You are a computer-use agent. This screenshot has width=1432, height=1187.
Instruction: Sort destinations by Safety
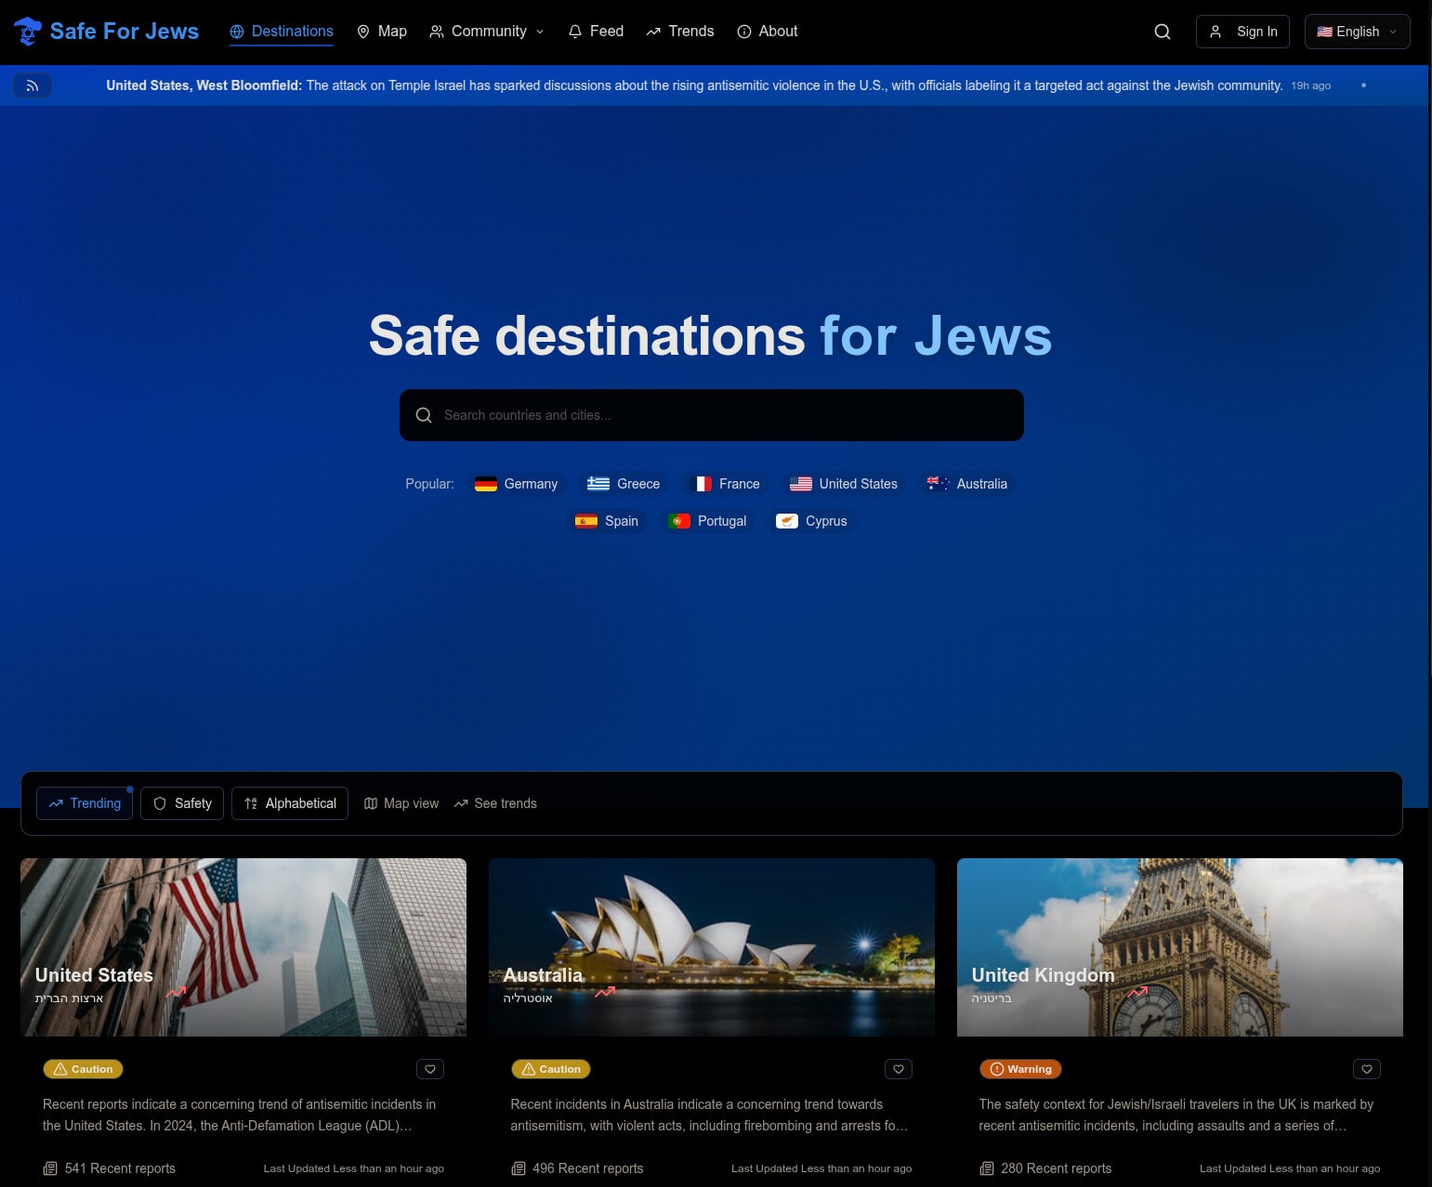click(x=182, y=803)
